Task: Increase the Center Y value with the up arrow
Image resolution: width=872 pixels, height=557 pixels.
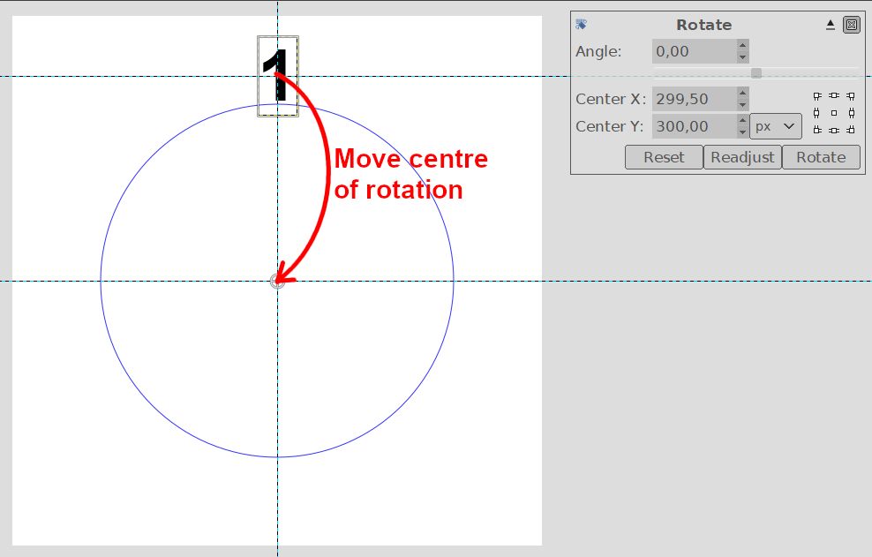Action: point(742,121)
